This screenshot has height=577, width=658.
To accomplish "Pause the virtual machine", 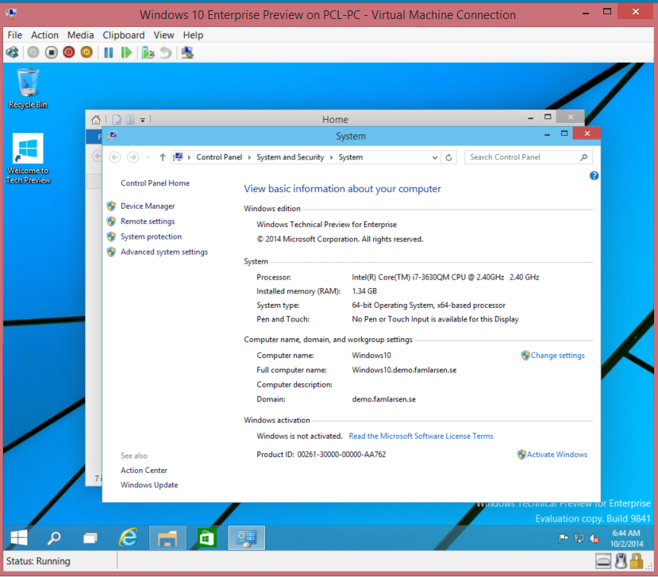I will pos(109,52).
